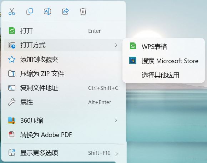Click the Copy icon

point(30,11)
